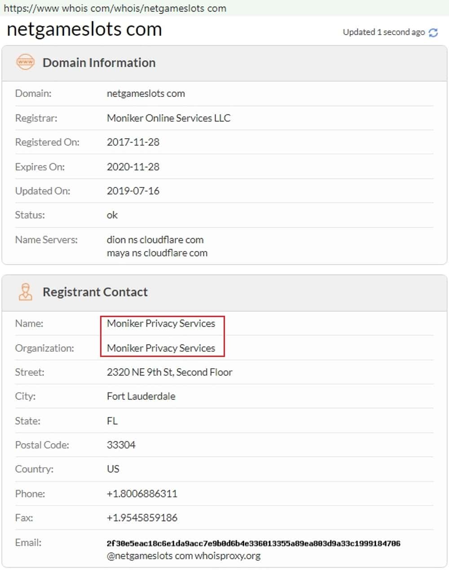This screenshot has height=570, width=449.
Task: Click the whois.com URL at top
Action: pyautogui.click(x=115, y=8)
